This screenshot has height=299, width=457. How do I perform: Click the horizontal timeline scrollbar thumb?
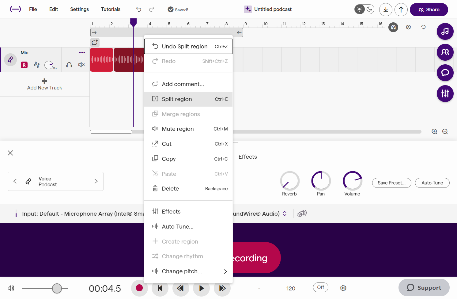pyautogui.click(x=111, y=132)
